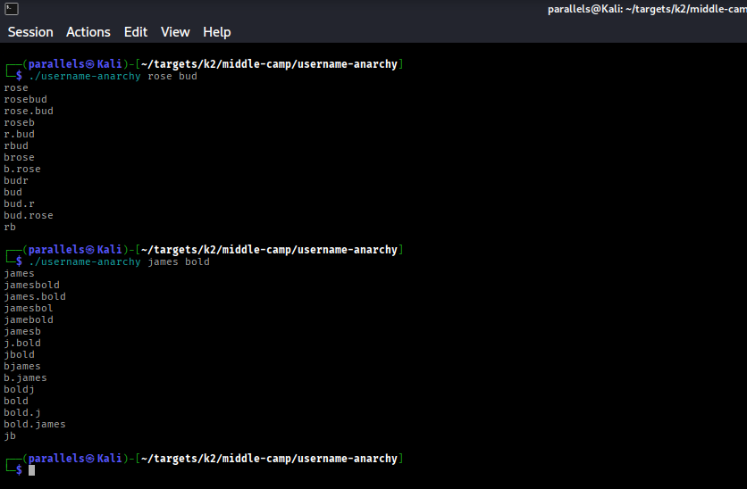
Task: Click the 'jamesbol' output line
Action: tap(29, 309)
